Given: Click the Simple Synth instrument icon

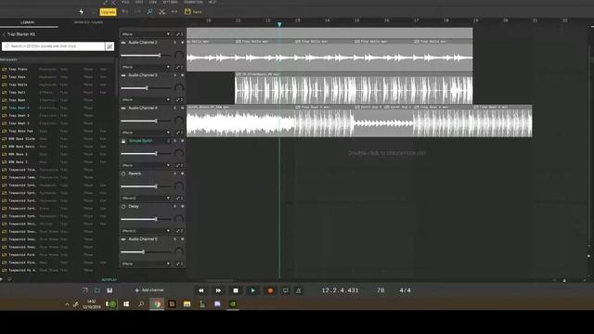Looking at the screenshot, I should pos(123,141).
